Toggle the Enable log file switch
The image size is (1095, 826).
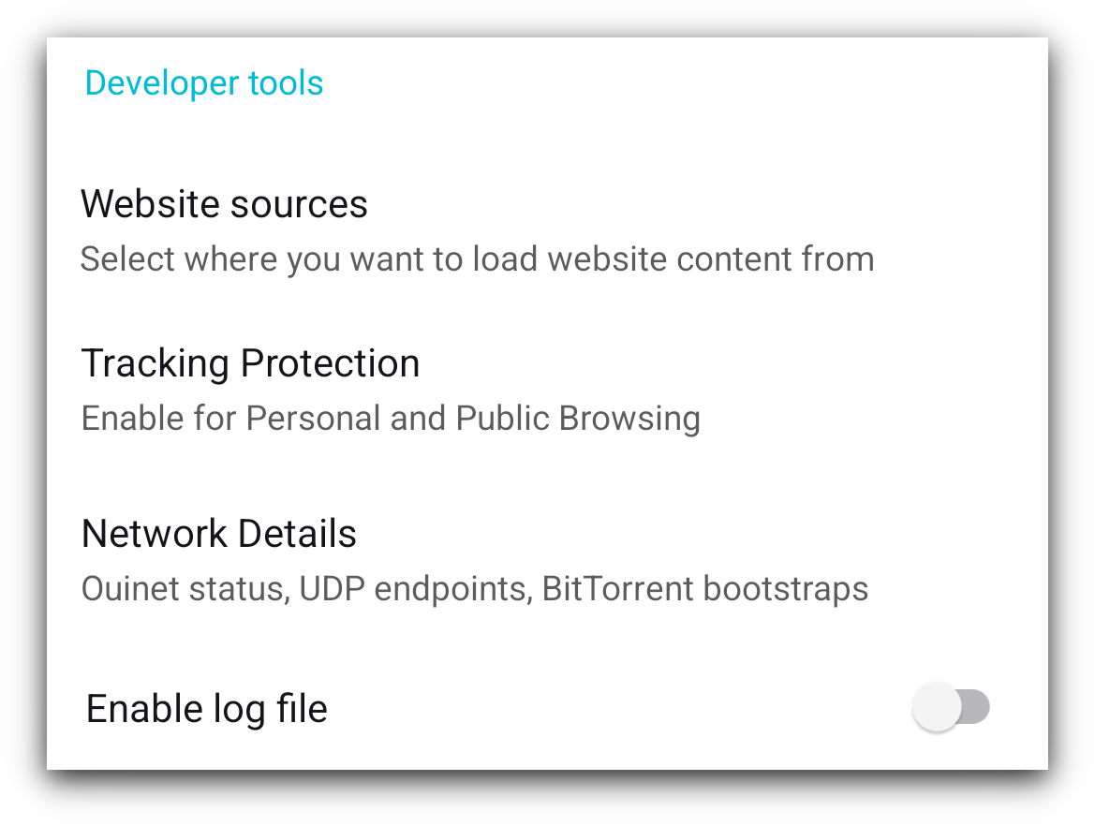click(x=951, y=707)
